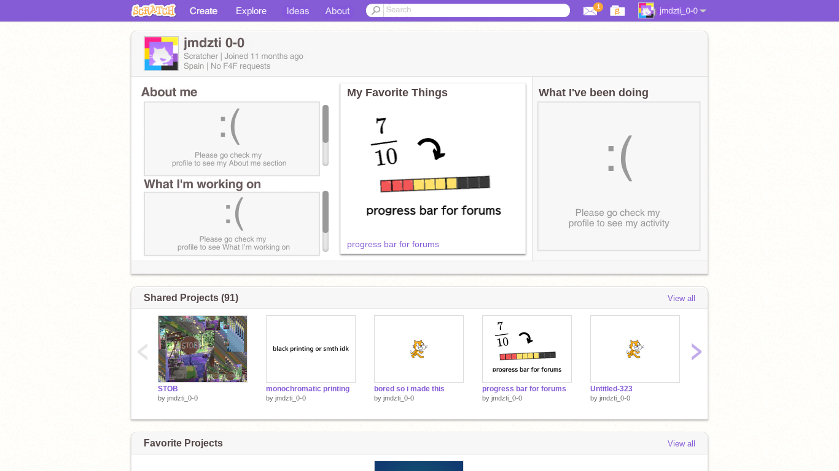
Task: Click the What I'm working on scrollbar
Action: [326, 221]
